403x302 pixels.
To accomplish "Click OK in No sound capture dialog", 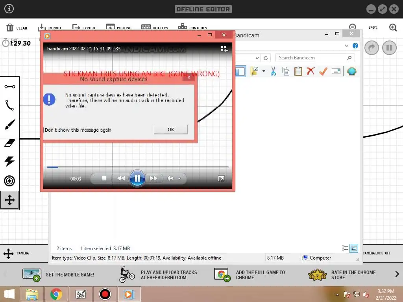I will coord(171,129).
